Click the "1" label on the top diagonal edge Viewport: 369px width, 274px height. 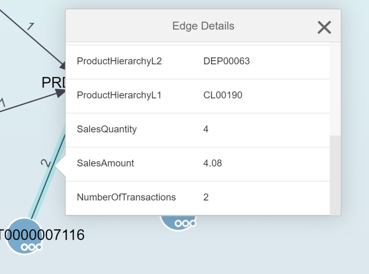31,26
